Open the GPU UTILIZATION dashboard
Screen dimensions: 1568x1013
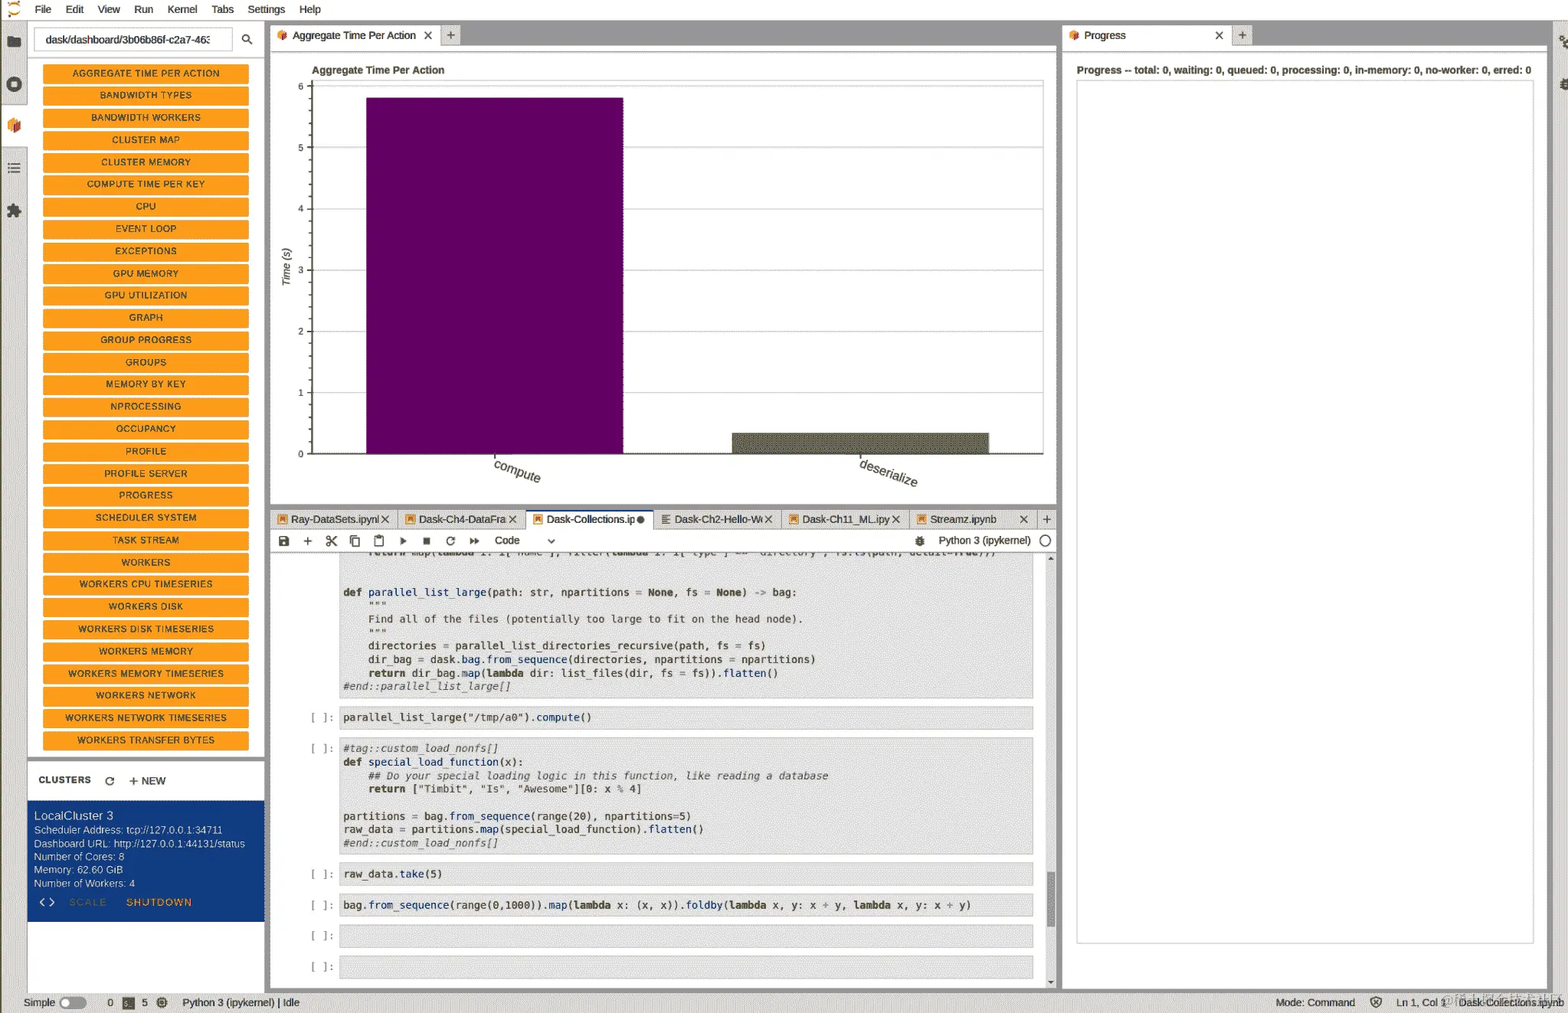click(146, 296)
